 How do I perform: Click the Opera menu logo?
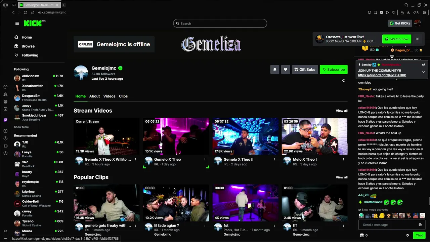pos(5,5)
